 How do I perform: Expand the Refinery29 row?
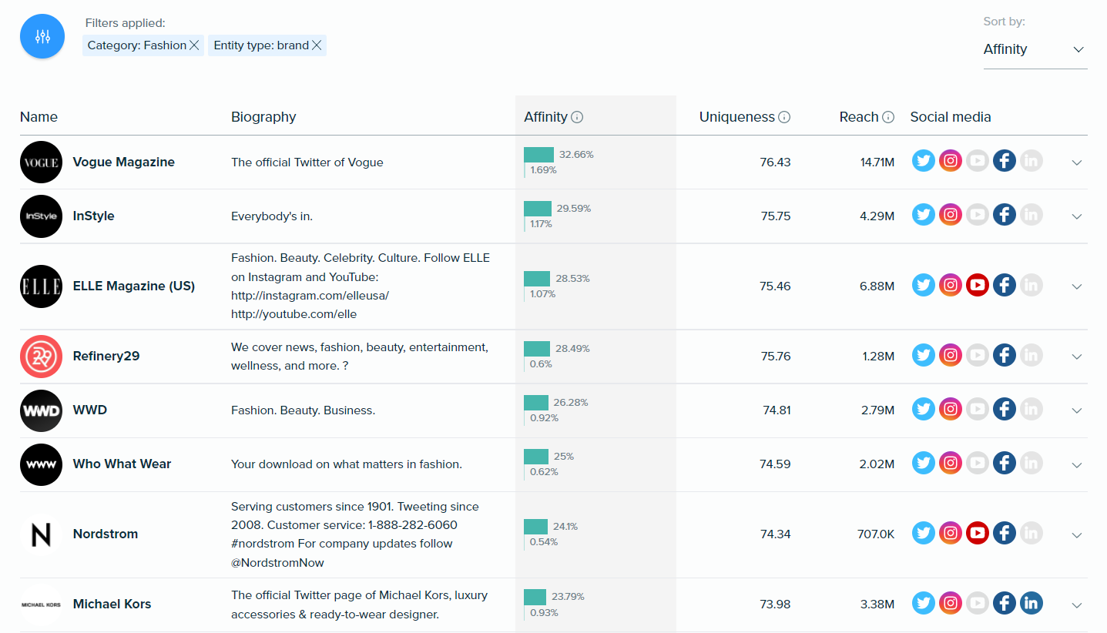[1077, 357]
